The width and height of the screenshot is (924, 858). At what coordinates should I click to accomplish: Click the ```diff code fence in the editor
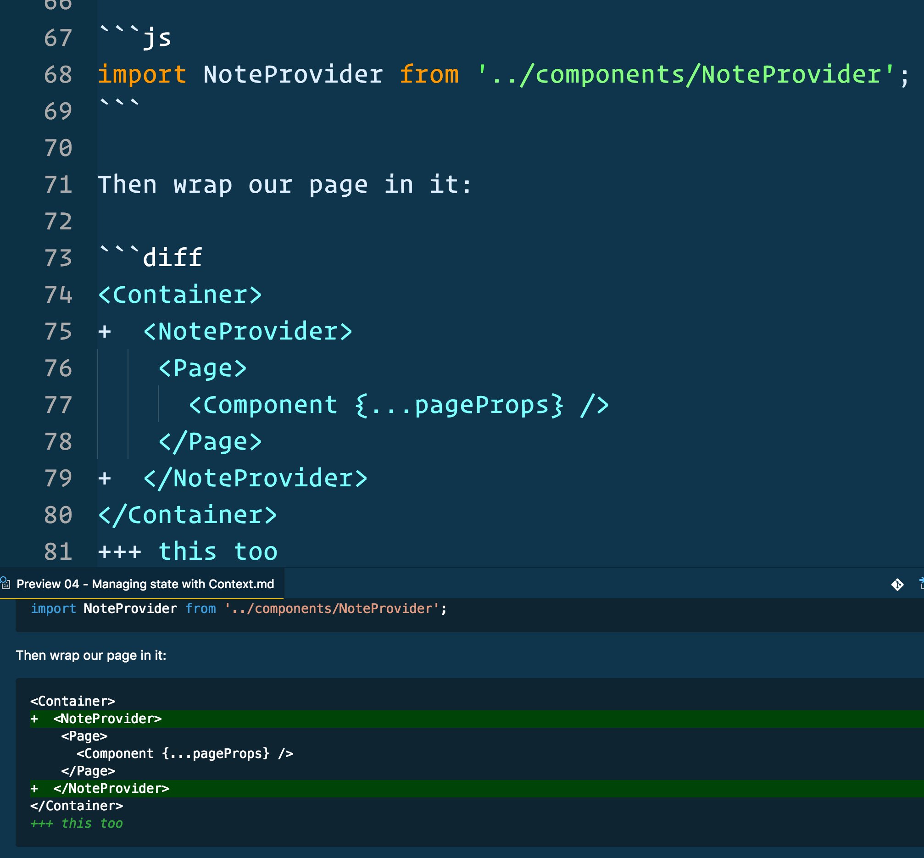150,257
